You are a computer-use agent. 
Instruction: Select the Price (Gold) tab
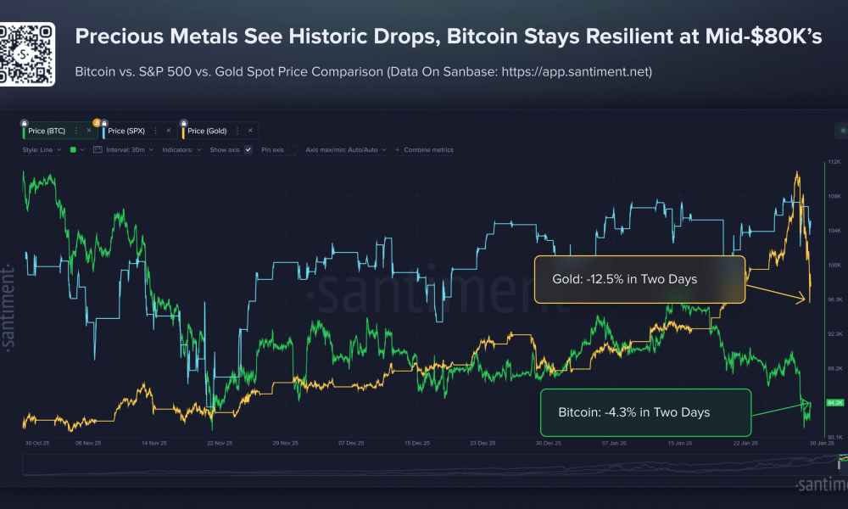click(x=207, y=130)
